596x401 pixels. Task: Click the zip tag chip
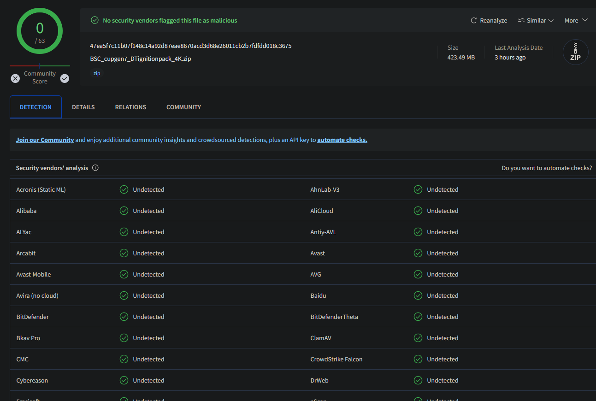point(97,73)
